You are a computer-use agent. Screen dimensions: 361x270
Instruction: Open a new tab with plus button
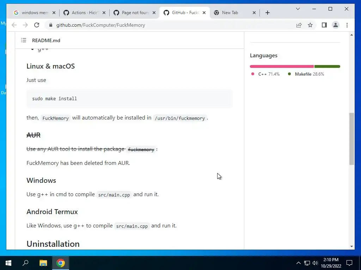pos(267,13)
